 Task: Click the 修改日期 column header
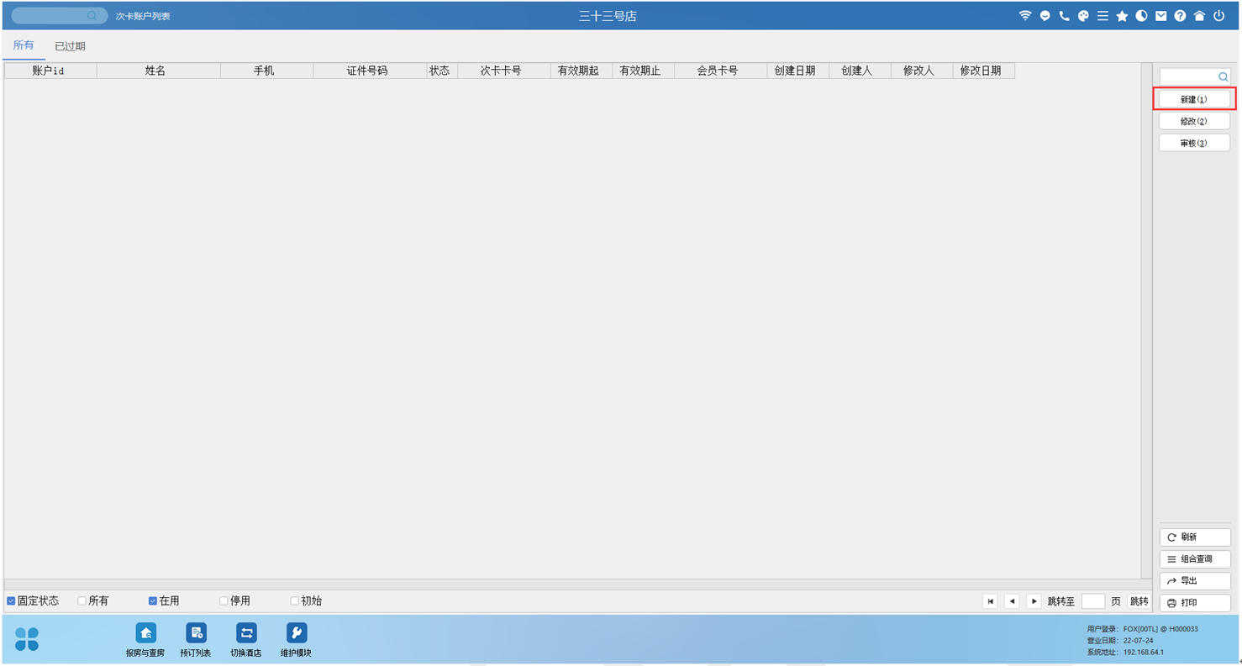pos(983,71)
